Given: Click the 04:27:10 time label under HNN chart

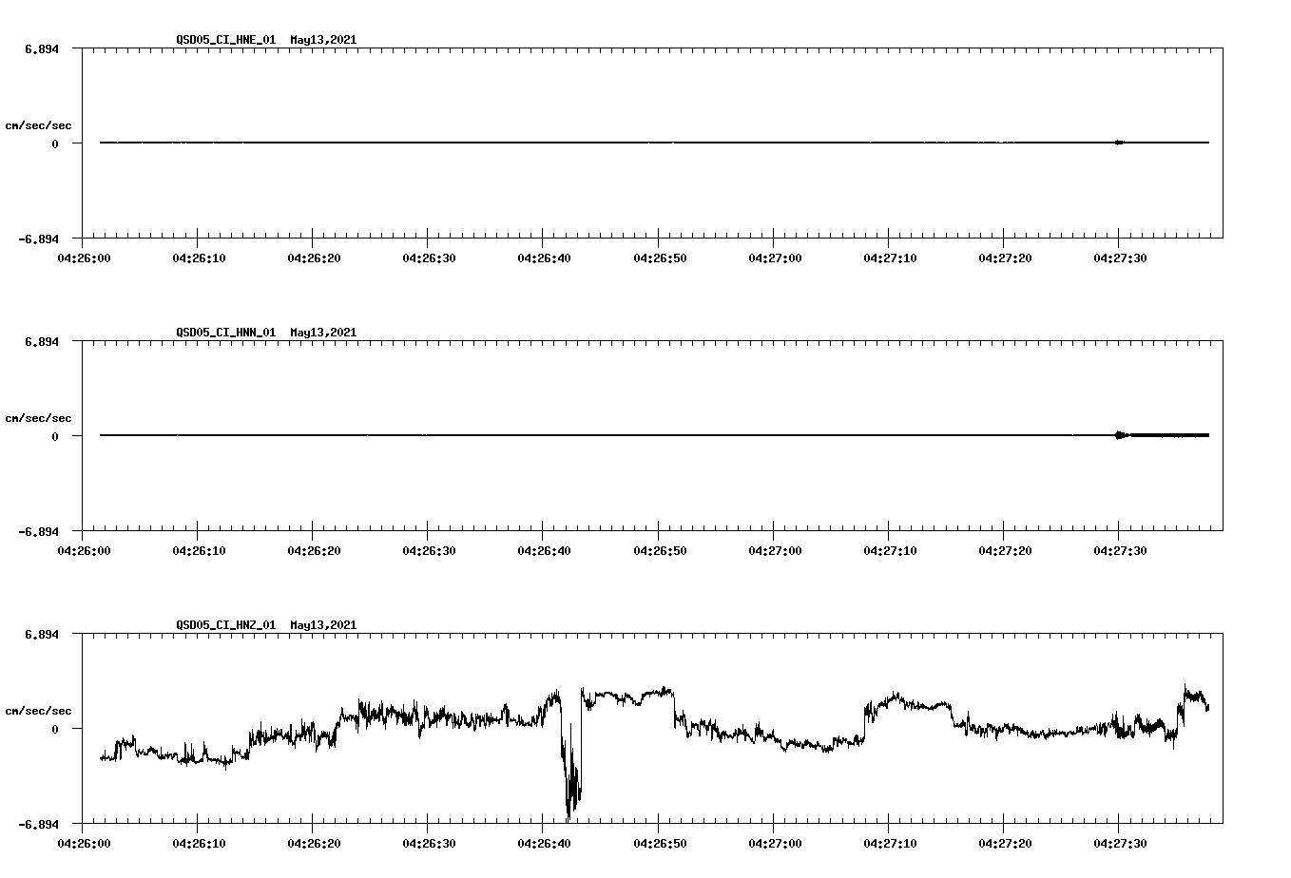Looking at the screenshot, I should click(889, 550).
